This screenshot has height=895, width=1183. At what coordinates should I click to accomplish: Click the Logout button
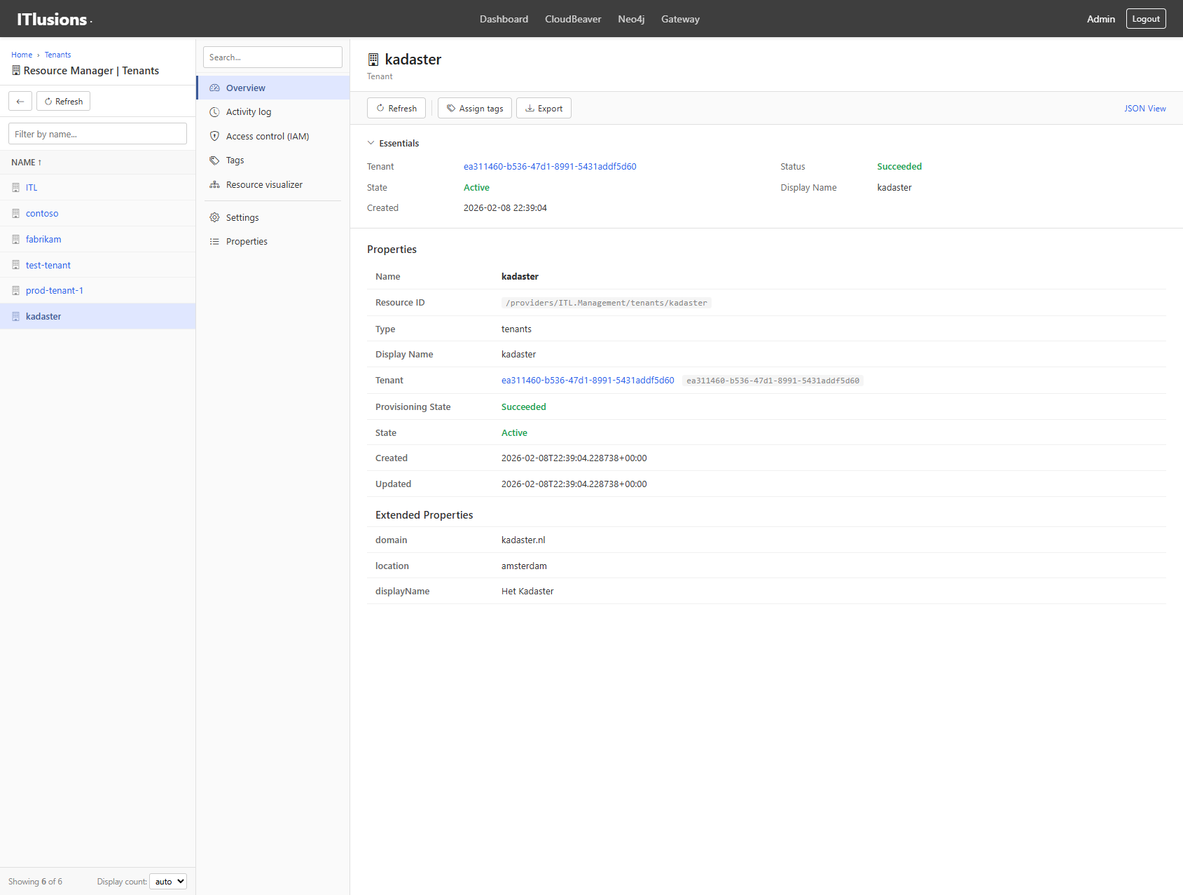[1145, 19]
